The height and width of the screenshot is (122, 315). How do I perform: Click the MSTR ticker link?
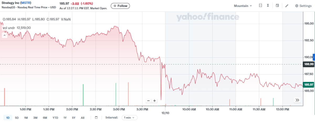pos(25,3)
